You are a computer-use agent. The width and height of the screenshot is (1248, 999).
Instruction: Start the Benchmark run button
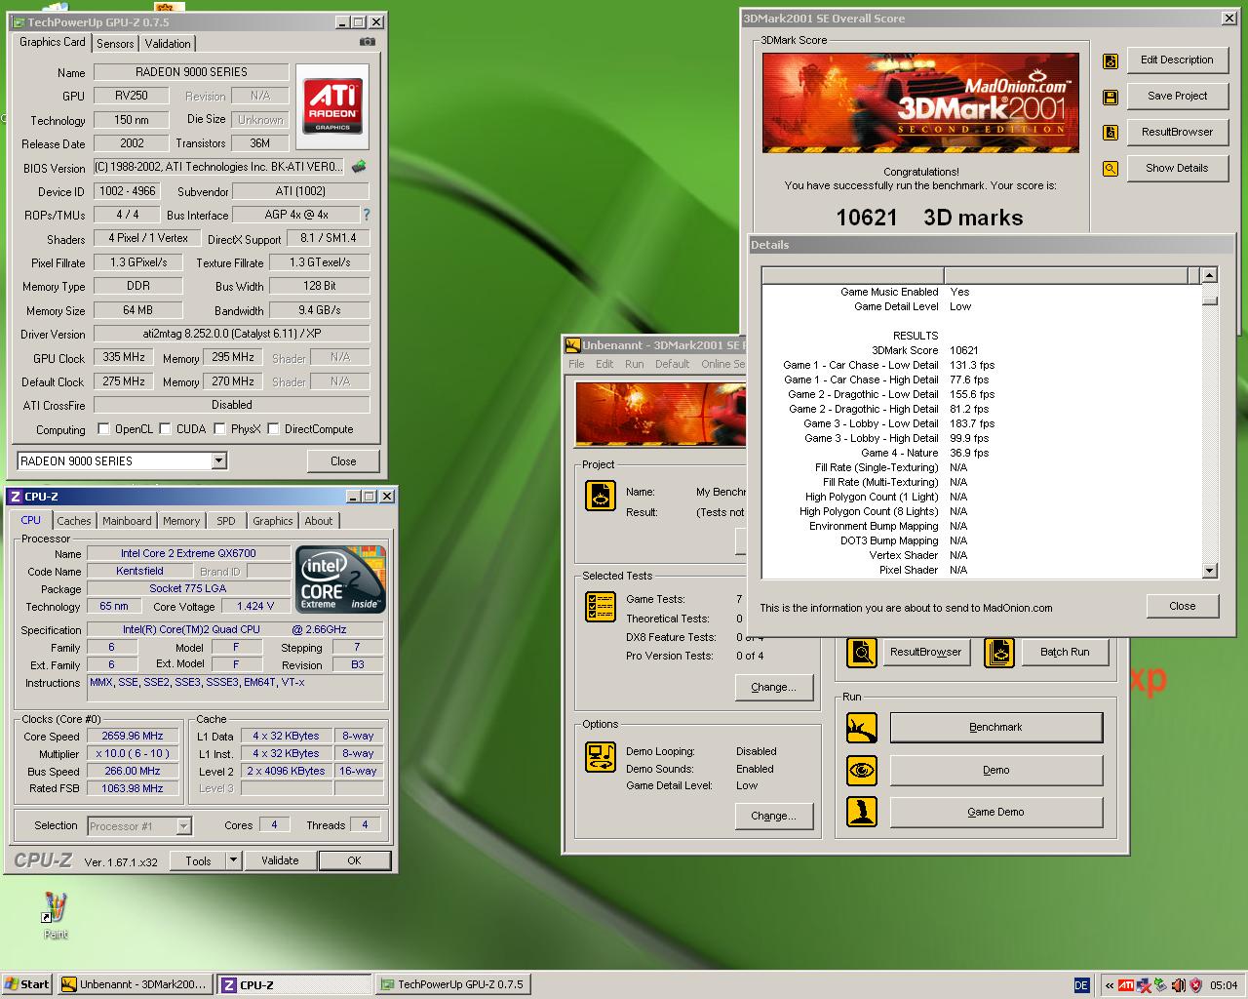point(995,727)
